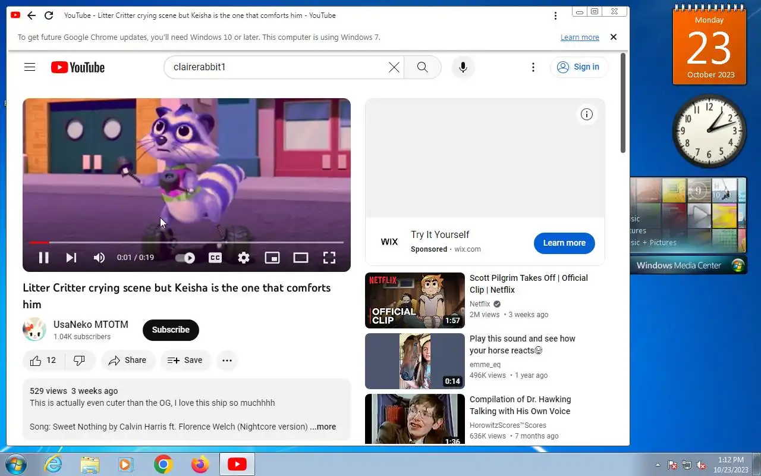The width and height of the screenshot is (761, 476).
Task: Open the player settings gear
Action: click(x=244, y=258)
